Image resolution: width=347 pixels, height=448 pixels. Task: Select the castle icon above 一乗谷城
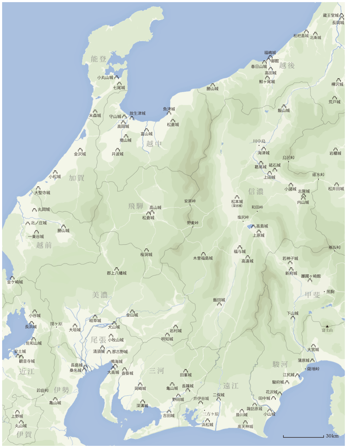36,232
